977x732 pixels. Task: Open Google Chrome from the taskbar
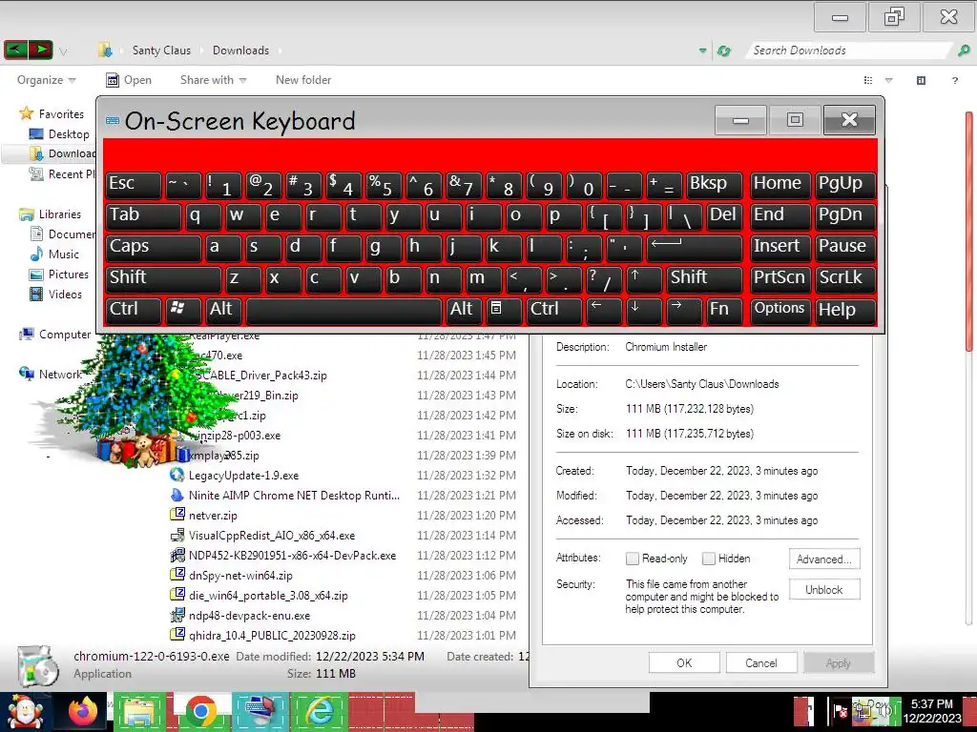200,711
